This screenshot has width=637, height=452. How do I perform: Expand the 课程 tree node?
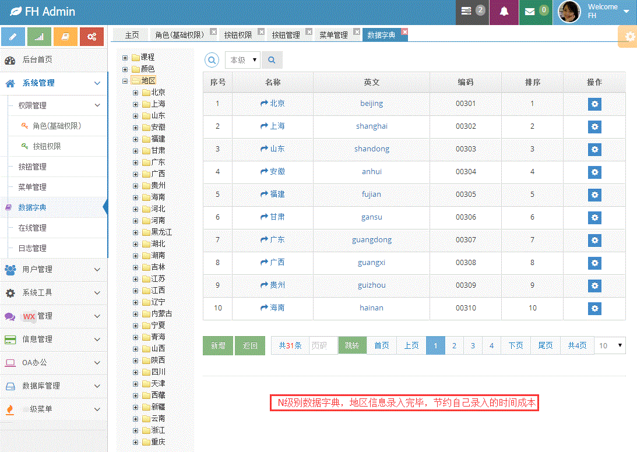(x=125, y=58)
